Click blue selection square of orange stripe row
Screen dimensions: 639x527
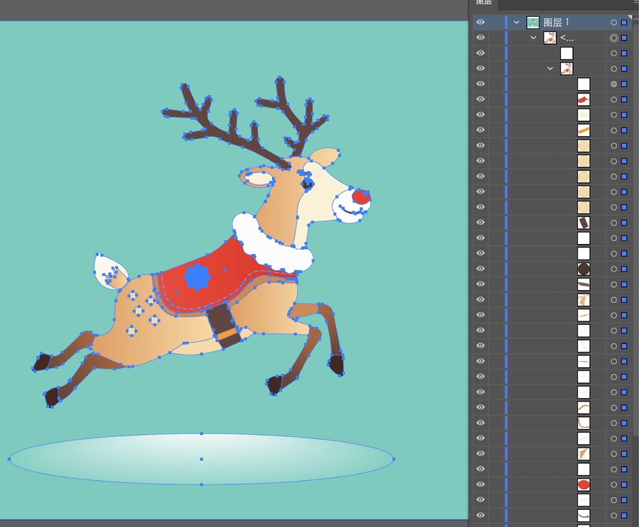coord(624,131)
